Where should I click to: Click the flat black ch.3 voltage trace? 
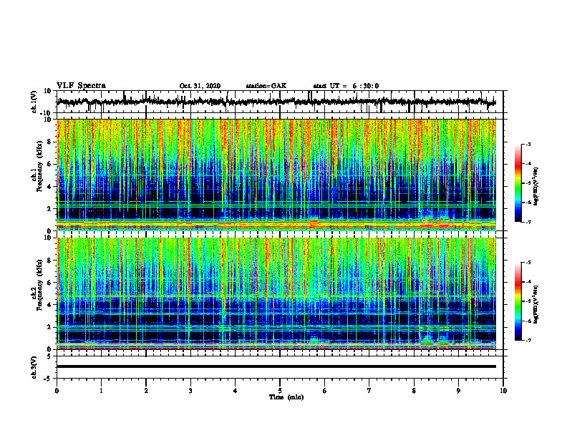click(276, 366)
